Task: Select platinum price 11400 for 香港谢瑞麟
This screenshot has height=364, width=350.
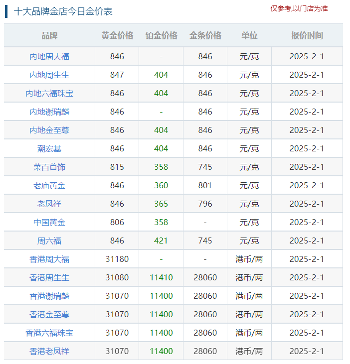Action: pyautogui.click(x=161, y=296)
